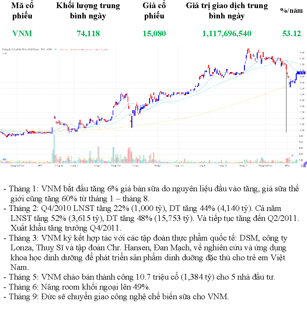Click the 'Tháng 5: VNM chào bán thành công' line
The width and height of the screenshot is (307, 317).
coord(139,277)
